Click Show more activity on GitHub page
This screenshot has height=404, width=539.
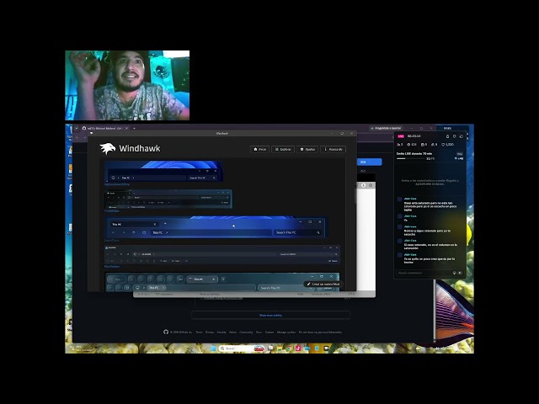(x=270, y=315)
